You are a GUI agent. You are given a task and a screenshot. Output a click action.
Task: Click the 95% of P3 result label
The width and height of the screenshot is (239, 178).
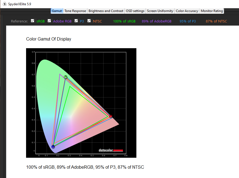pos(188,21)
